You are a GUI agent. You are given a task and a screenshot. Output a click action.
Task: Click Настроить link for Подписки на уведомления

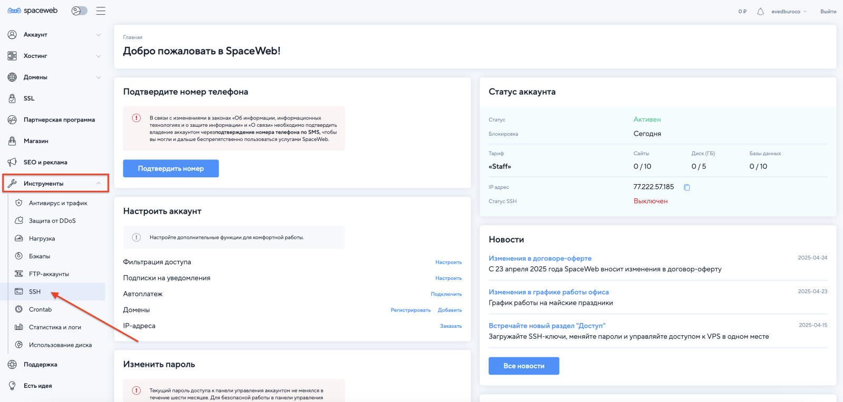(448, 278)
